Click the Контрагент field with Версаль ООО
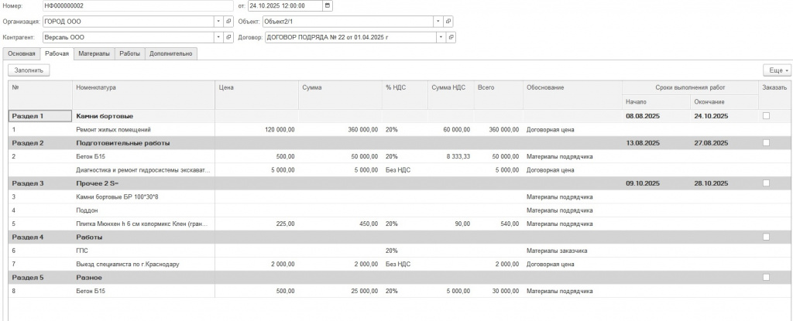This screenshot has width=793, height=321. tap(129, 37)
